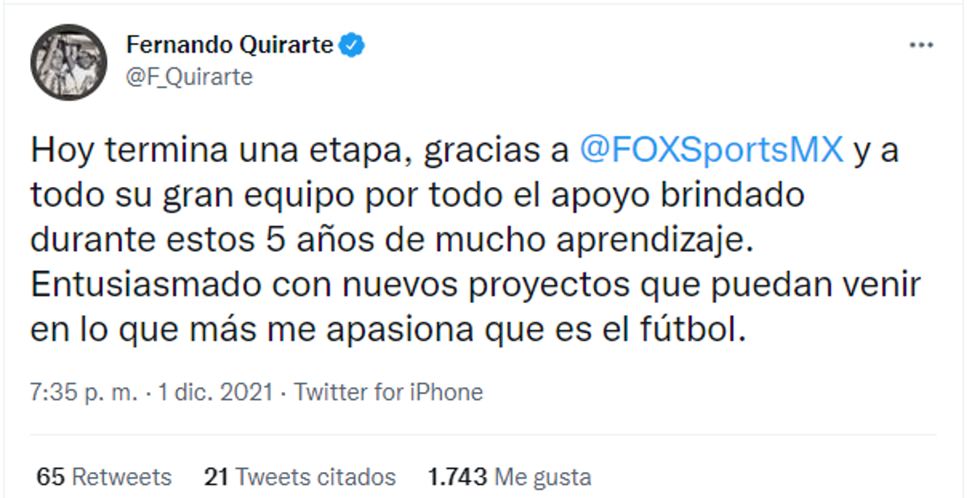The height and width of the screenshot is (498, 972).
Task: View the 65 Retweets list
Action: [104, 477]
